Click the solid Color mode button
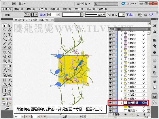Viewport: 159px width, 119px height. point(3,99)
